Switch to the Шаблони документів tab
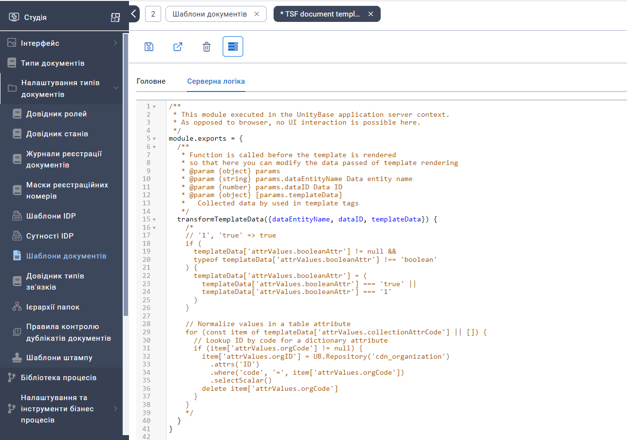The height and width of the screenshot is (440, 627). click(x=210, y=14)
